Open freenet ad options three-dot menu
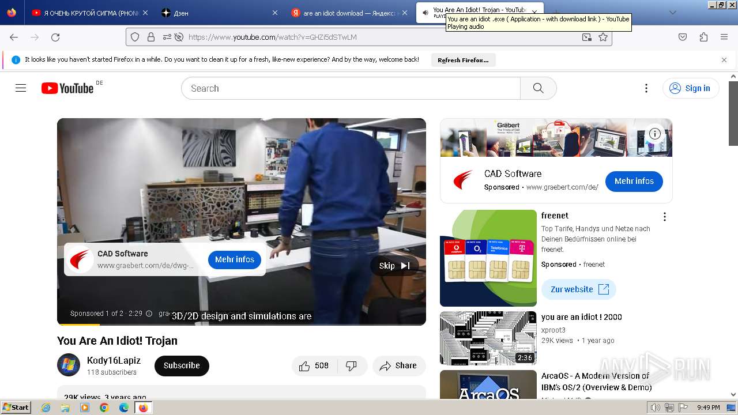The image size is (738, 415). point(665,217)
